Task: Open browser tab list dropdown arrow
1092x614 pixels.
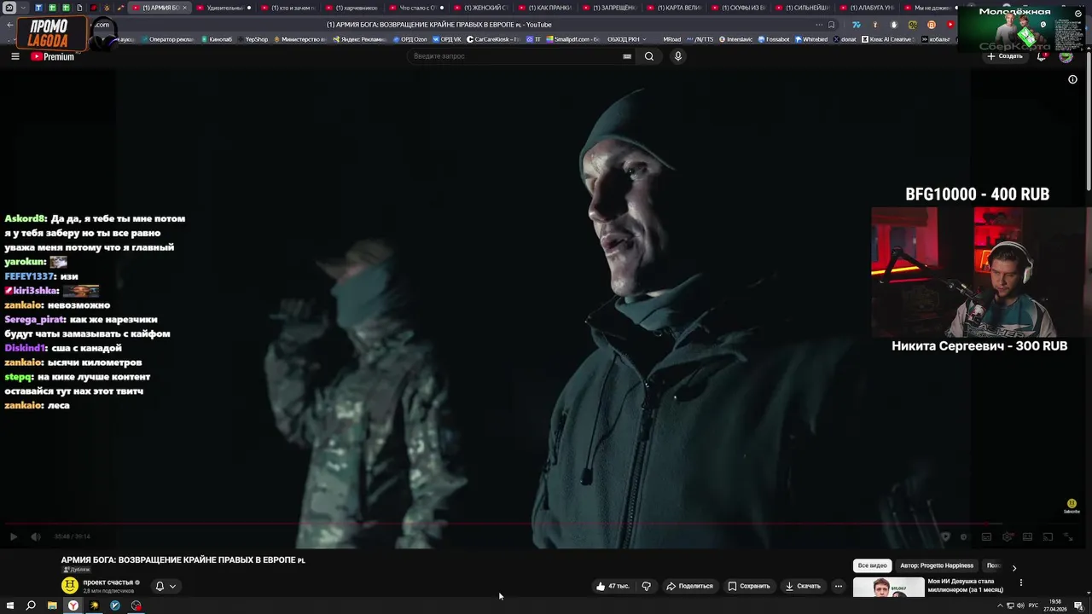Action: [22, 8]
